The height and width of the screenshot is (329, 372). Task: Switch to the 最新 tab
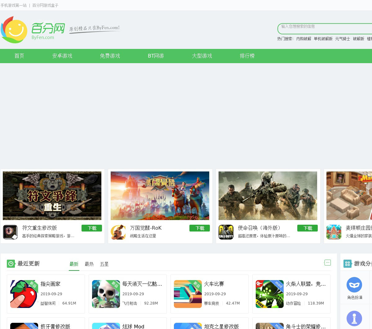click(x=74, y=264)
